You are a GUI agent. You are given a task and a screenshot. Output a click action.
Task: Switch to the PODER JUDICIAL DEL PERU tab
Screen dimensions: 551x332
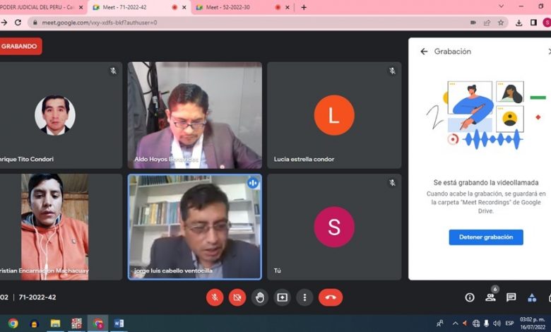(x=39, y=7)
